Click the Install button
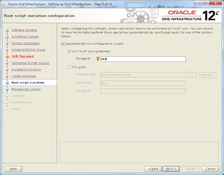 (191, 169)
